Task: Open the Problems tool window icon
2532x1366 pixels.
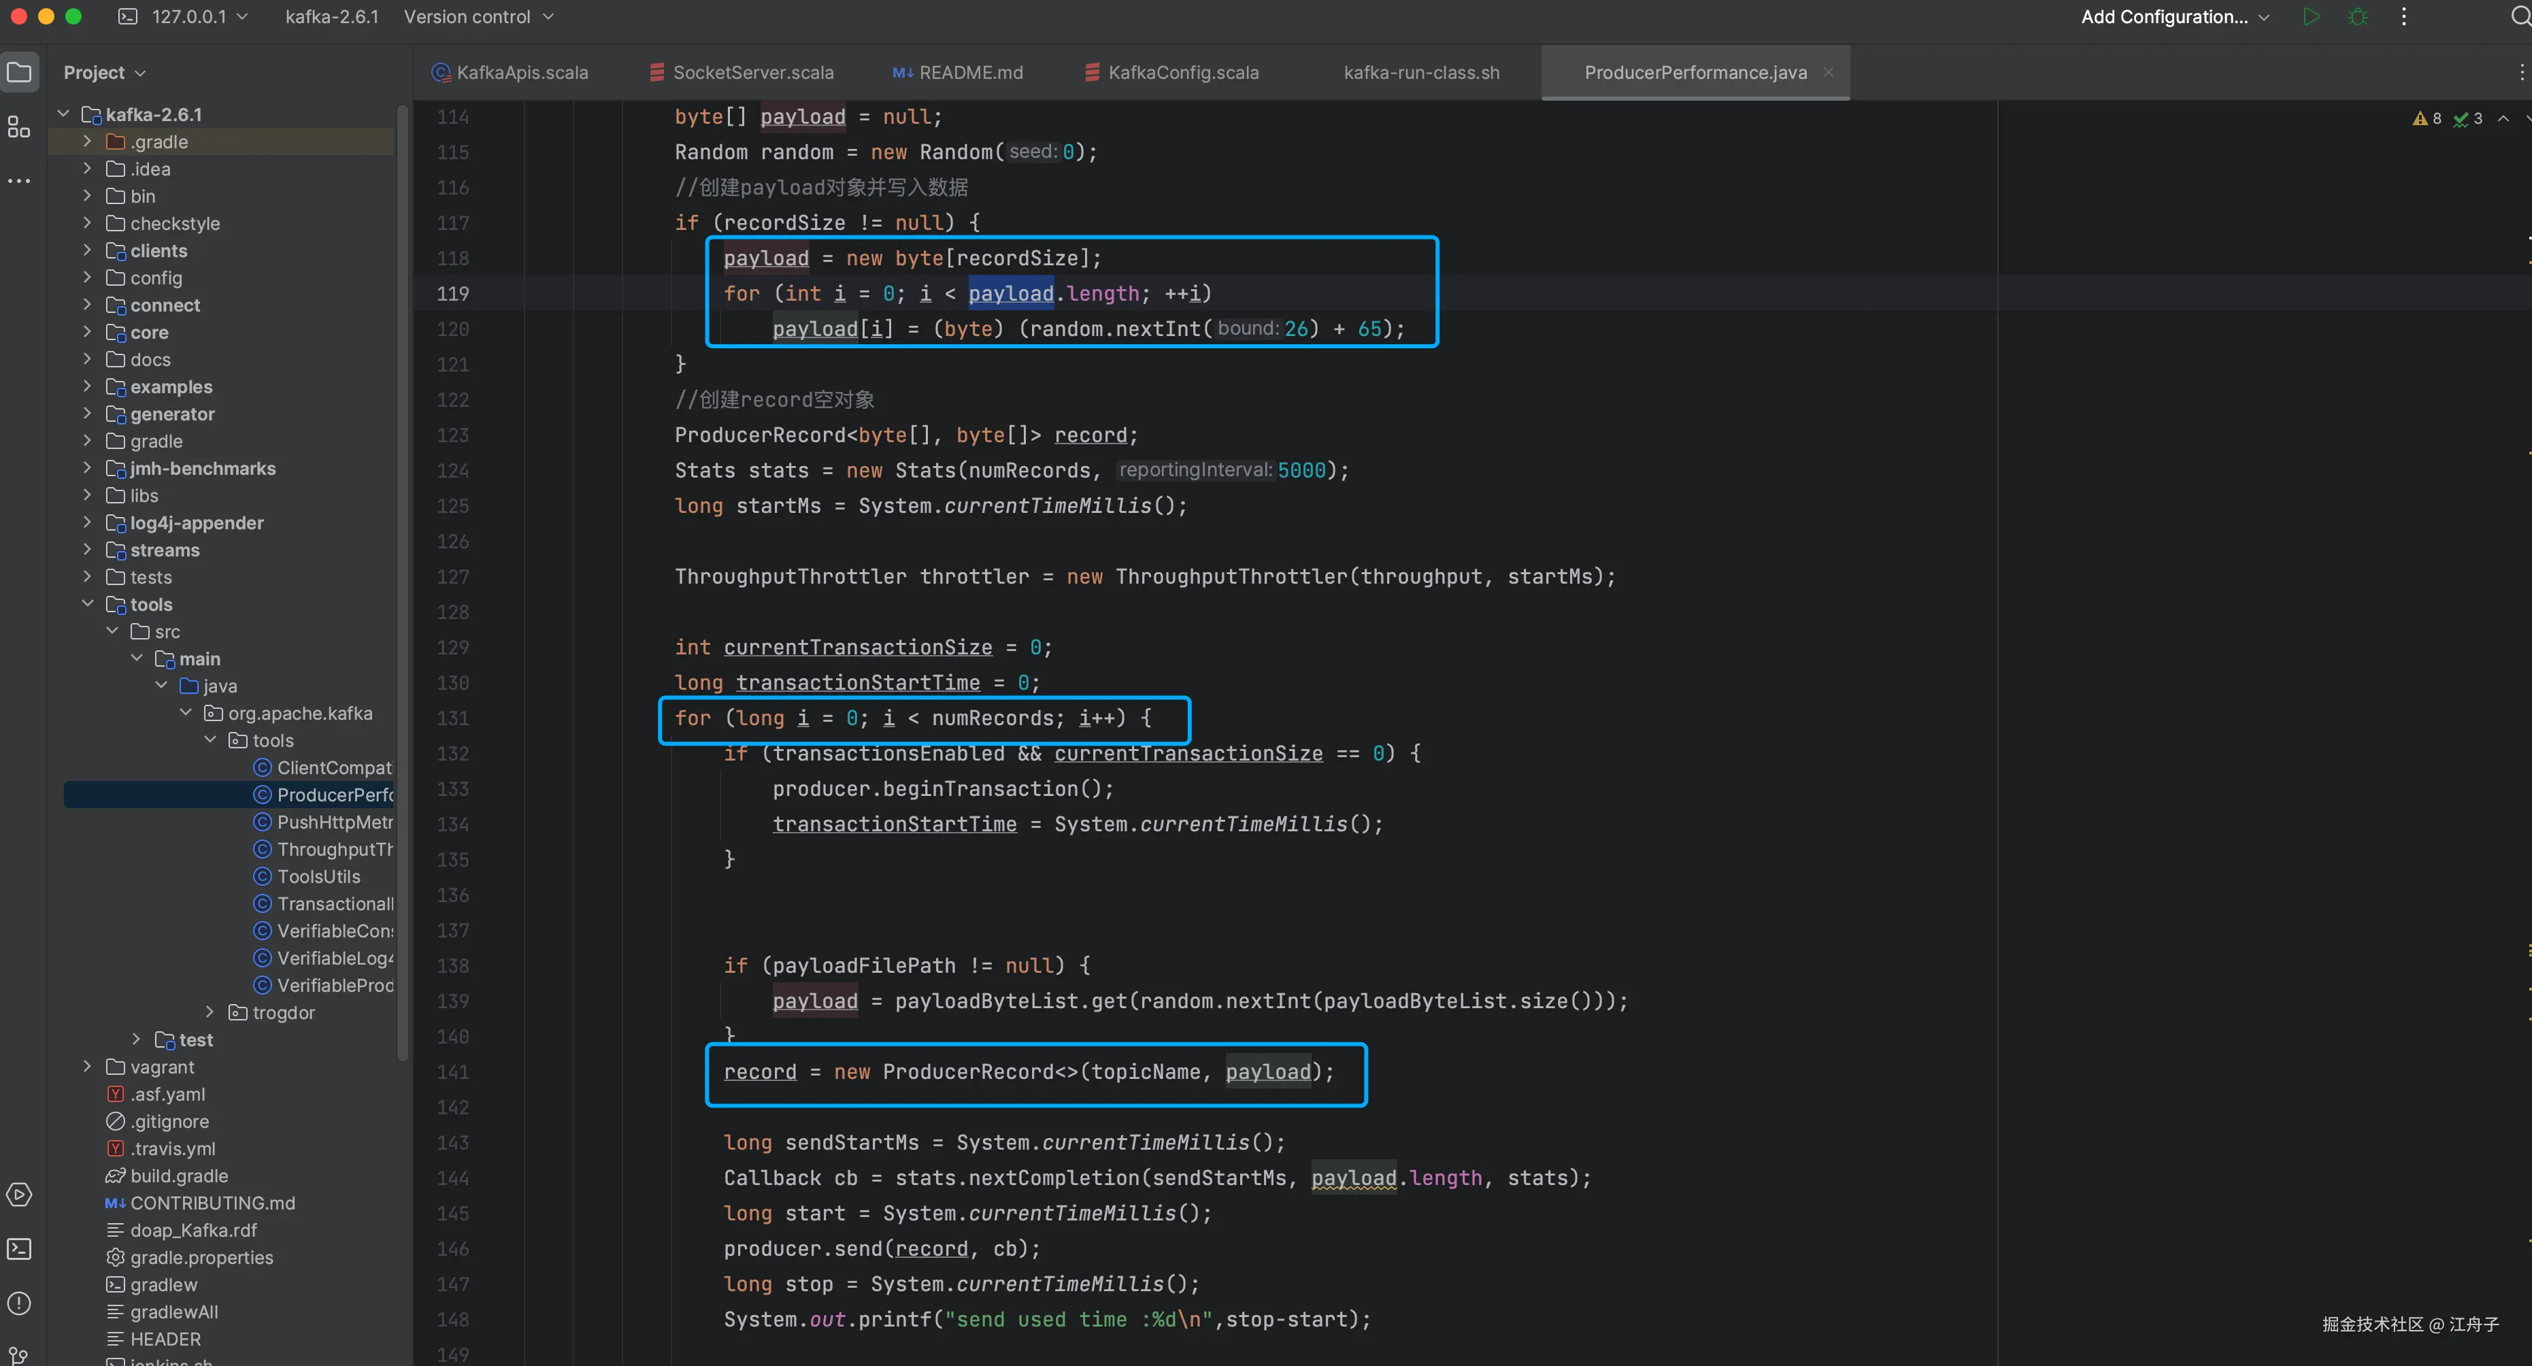Action: [18, 1303]
